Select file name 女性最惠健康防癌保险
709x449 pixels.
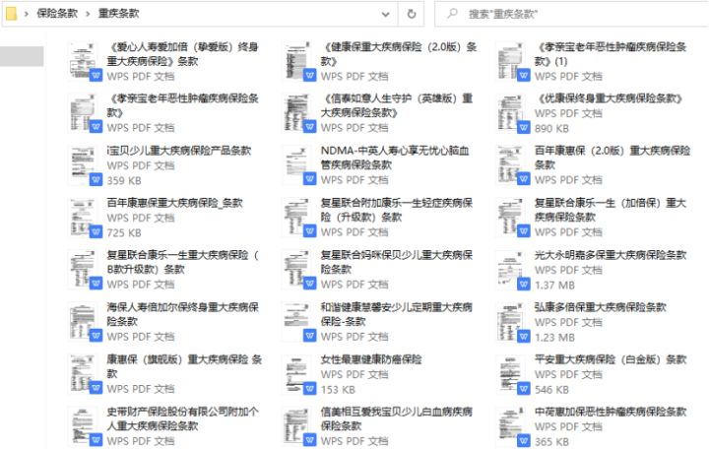[371, 359]
